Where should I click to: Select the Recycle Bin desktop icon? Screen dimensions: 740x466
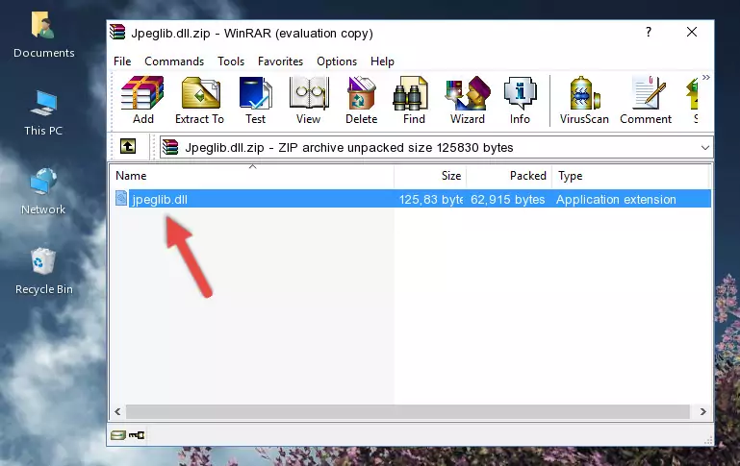click(44, 271)
